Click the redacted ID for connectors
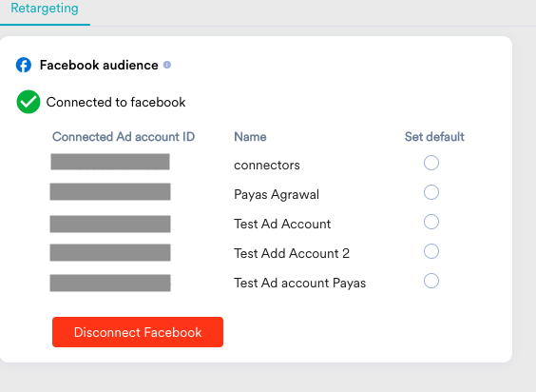The height and width of the screenshot is (392, 536). [110, 162]
